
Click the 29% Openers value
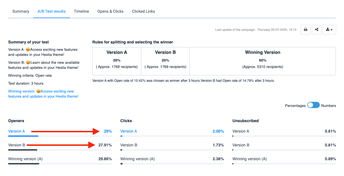pos(108,131)
